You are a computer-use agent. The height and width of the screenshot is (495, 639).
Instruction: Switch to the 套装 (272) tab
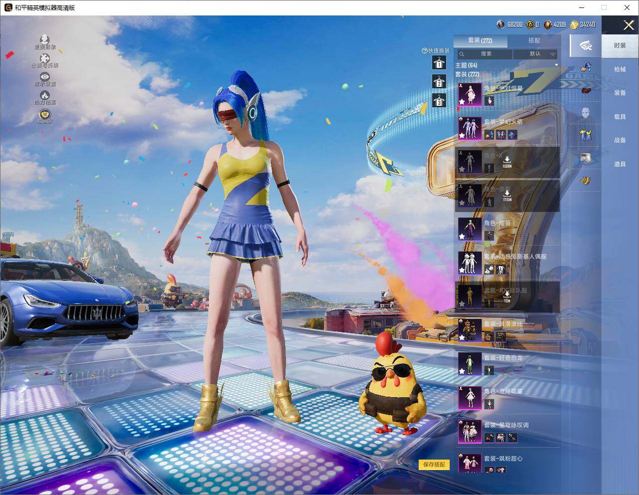point(480,40)
